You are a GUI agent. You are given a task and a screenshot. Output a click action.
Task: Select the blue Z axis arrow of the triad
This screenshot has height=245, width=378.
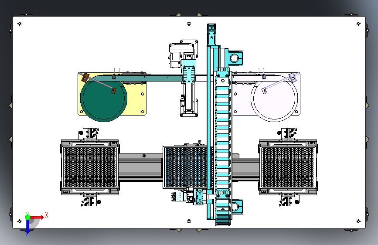point(27,226)
